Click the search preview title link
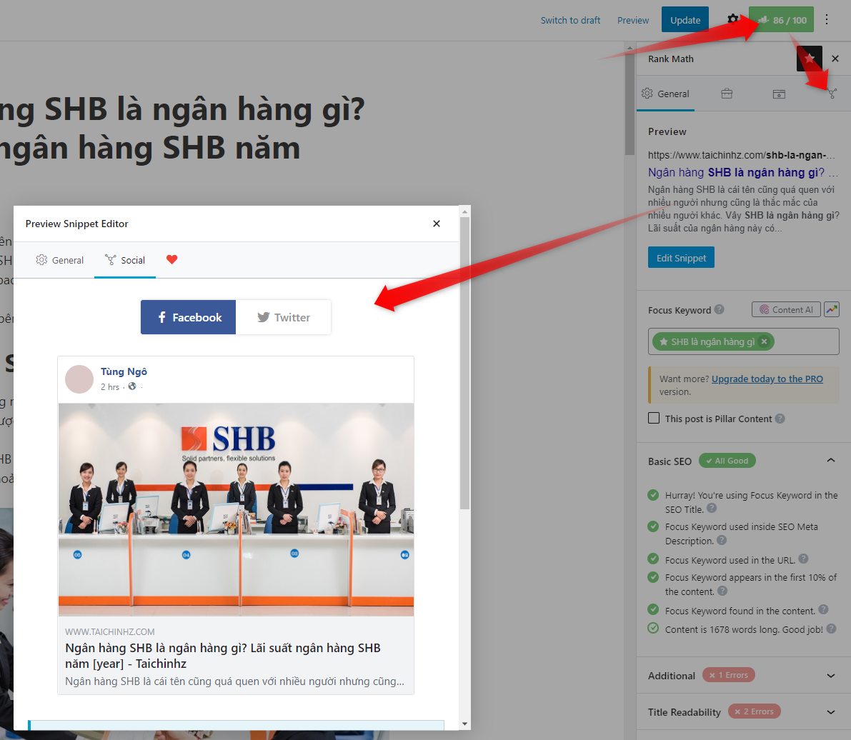 743,173
